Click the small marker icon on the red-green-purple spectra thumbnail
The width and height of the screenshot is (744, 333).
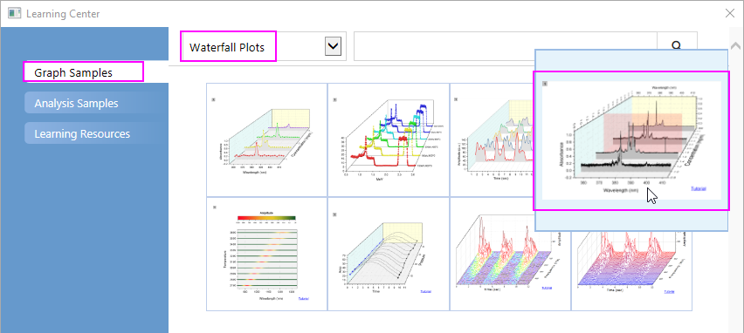(x=214, y=99)
